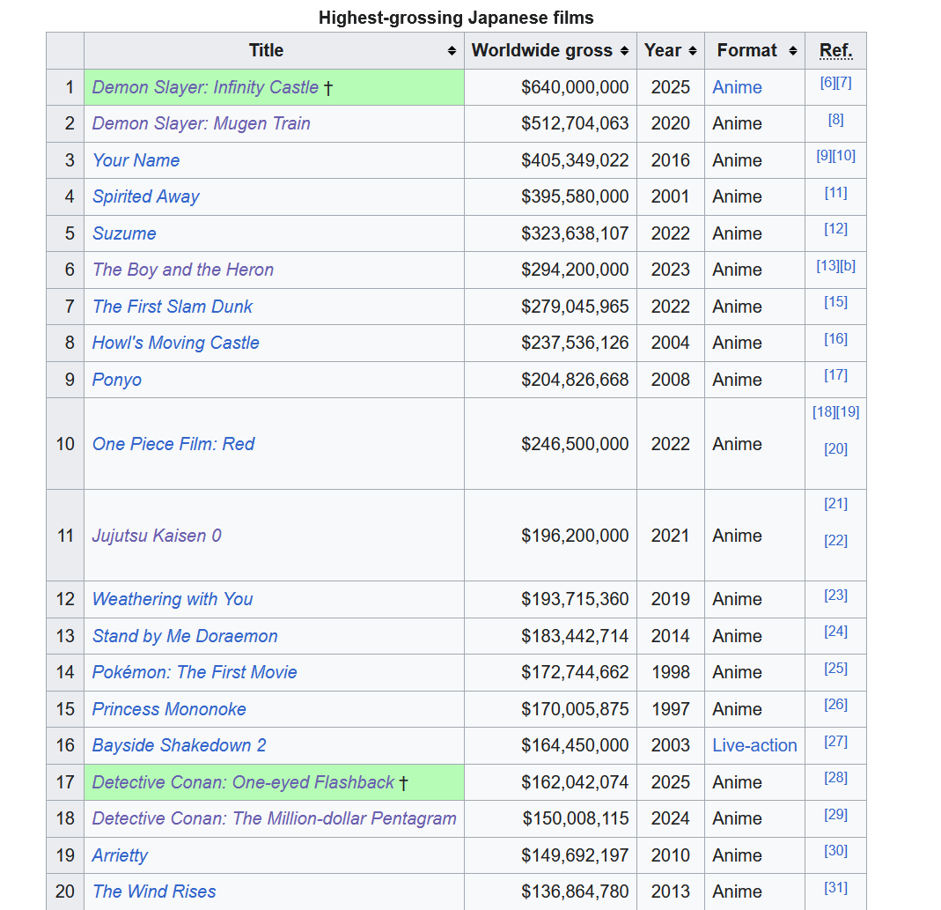The image size is (941, 910).
Task: Open Jujutsu Kaisen 0 link
Action: pos(157,536)
